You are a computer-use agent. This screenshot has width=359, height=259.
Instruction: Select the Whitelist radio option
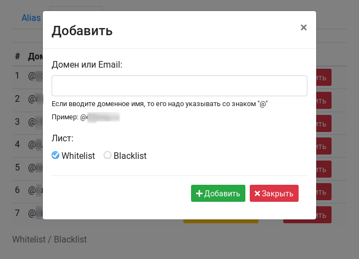[55, 155]
